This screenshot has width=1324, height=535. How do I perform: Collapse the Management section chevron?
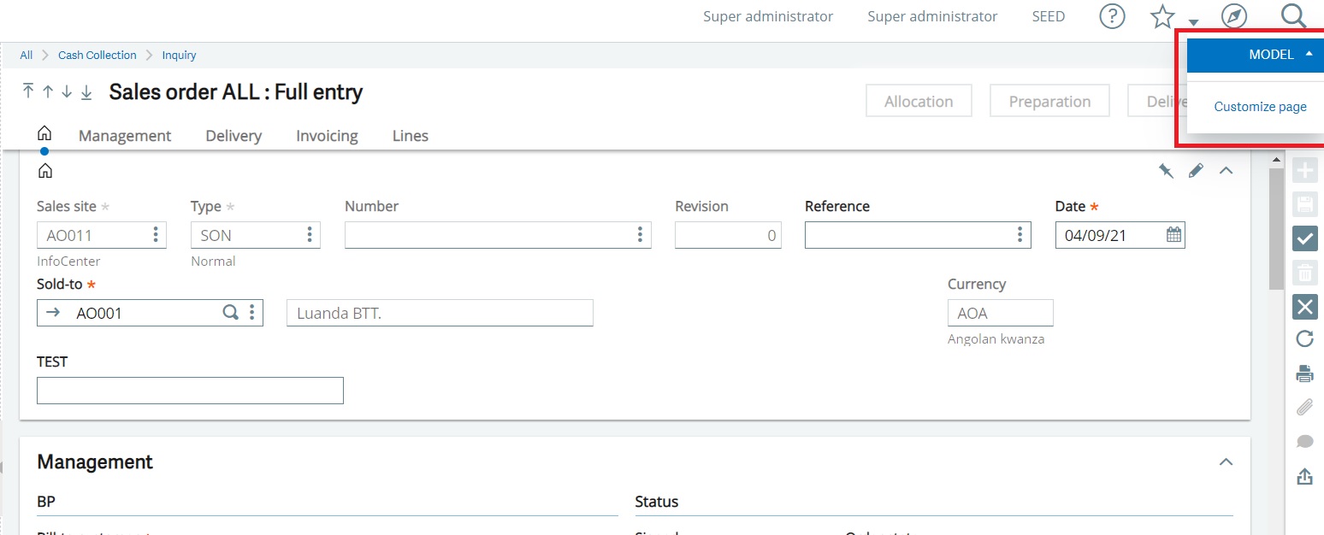pos(1226,462)
